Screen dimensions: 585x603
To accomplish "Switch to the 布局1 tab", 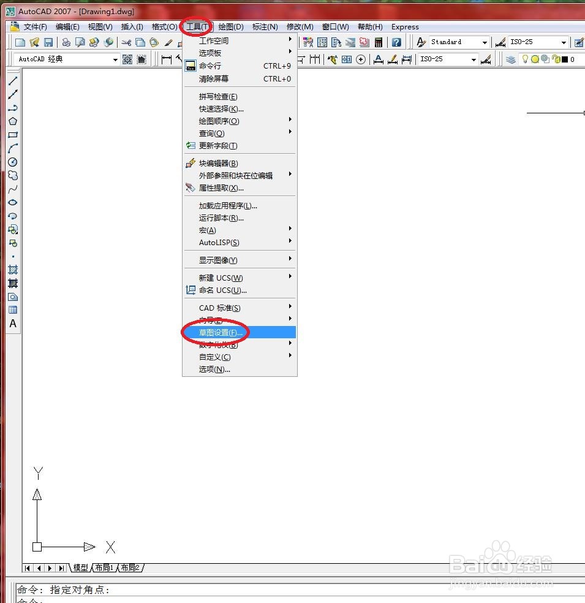I will 104,567.
